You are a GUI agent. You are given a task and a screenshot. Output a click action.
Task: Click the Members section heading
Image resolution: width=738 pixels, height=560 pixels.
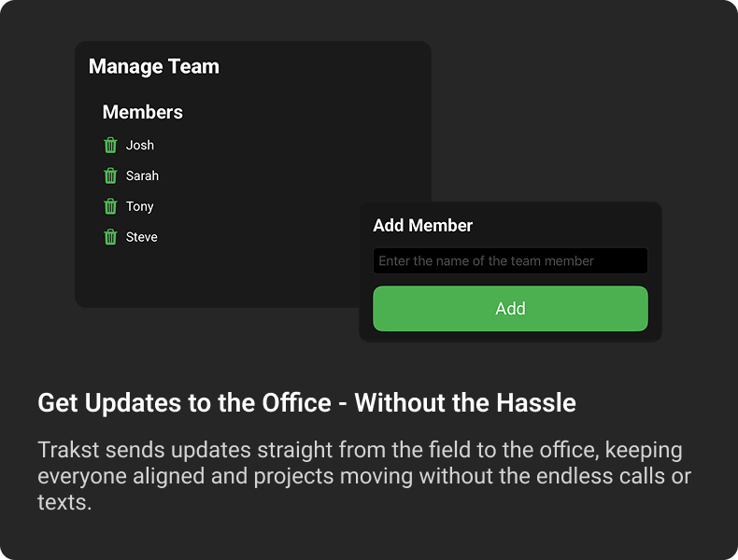click(142, 112)
